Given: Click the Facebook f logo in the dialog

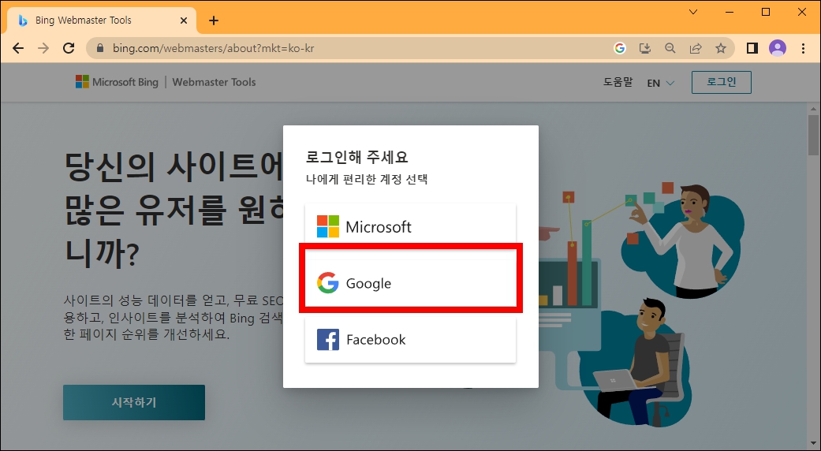Looking at the screenshot, I should pyautogui.click(x=328, y=340).
